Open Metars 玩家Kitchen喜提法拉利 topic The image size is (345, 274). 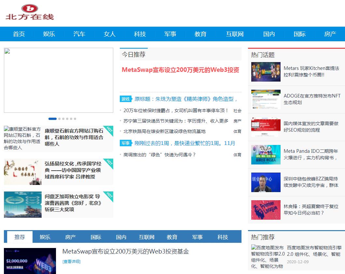pyautogui.click(x=311, y=72)
